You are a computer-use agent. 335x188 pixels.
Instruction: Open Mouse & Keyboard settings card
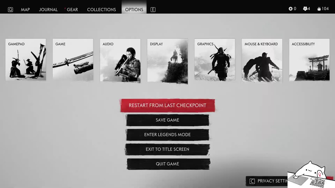coord(262,60)
